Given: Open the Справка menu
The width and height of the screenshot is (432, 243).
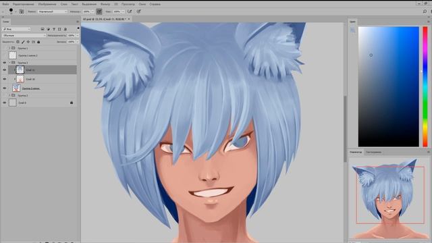Looking at the screenshot, I should click(x=155, y=4).
